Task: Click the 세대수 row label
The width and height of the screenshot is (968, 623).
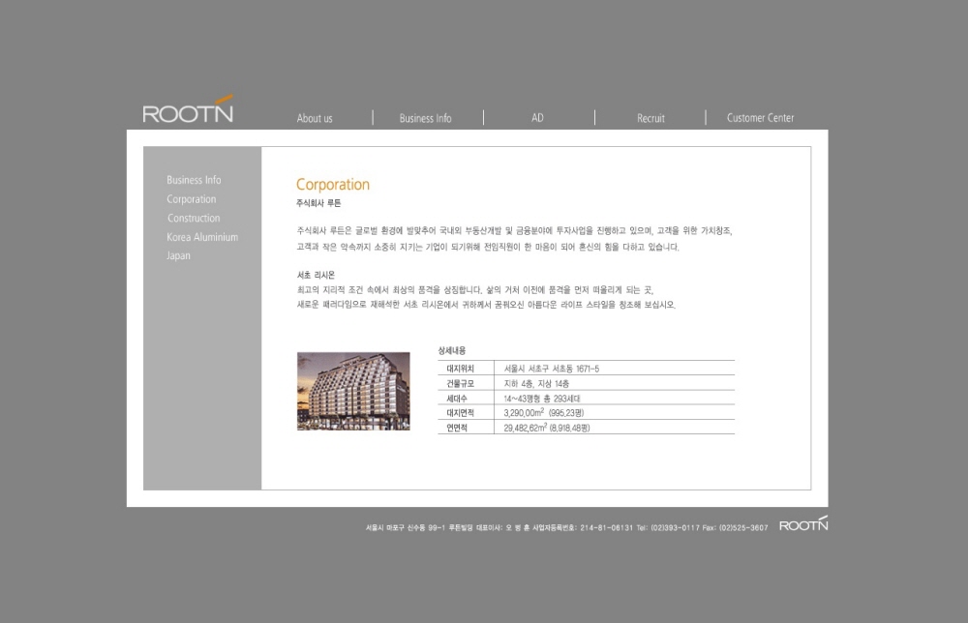Action: tap(458, 398)
